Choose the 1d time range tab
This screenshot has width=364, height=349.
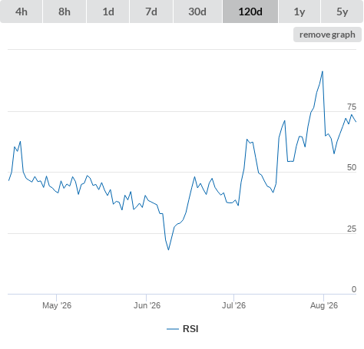coord(108,12)
